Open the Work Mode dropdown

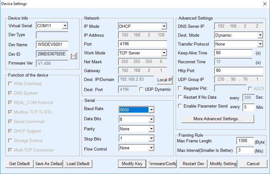click(164, 53)
